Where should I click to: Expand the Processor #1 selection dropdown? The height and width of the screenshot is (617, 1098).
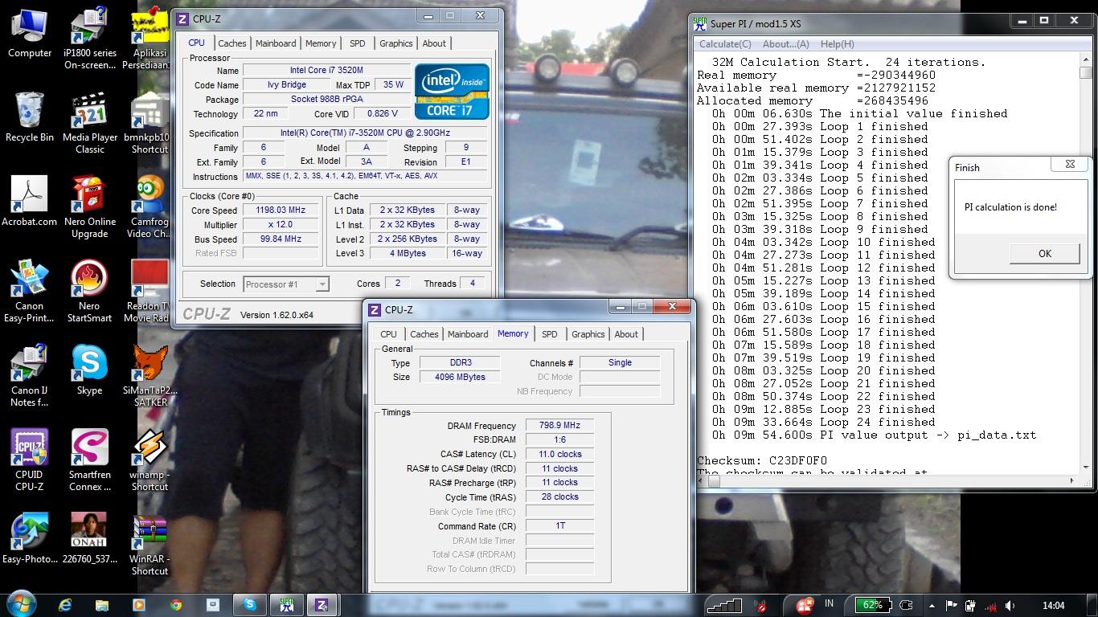coord(322,284)
